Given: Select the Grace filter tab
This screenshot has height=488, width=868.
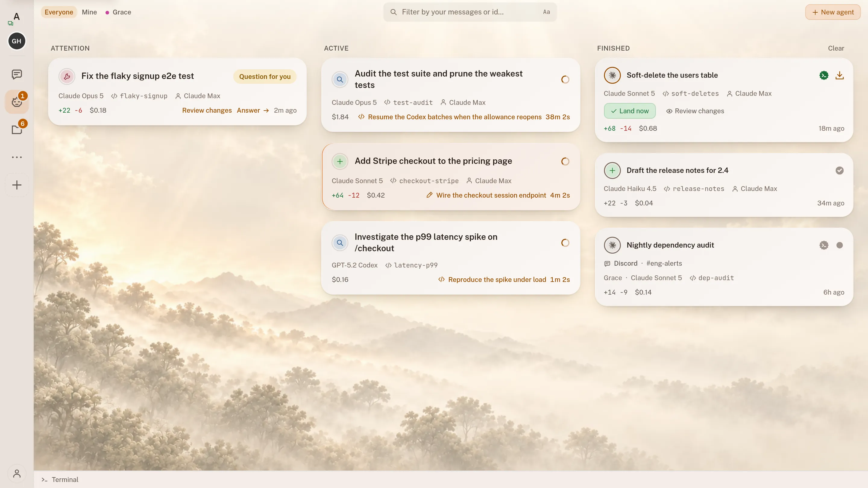Looking at the screenshot, I should (118, 12).
